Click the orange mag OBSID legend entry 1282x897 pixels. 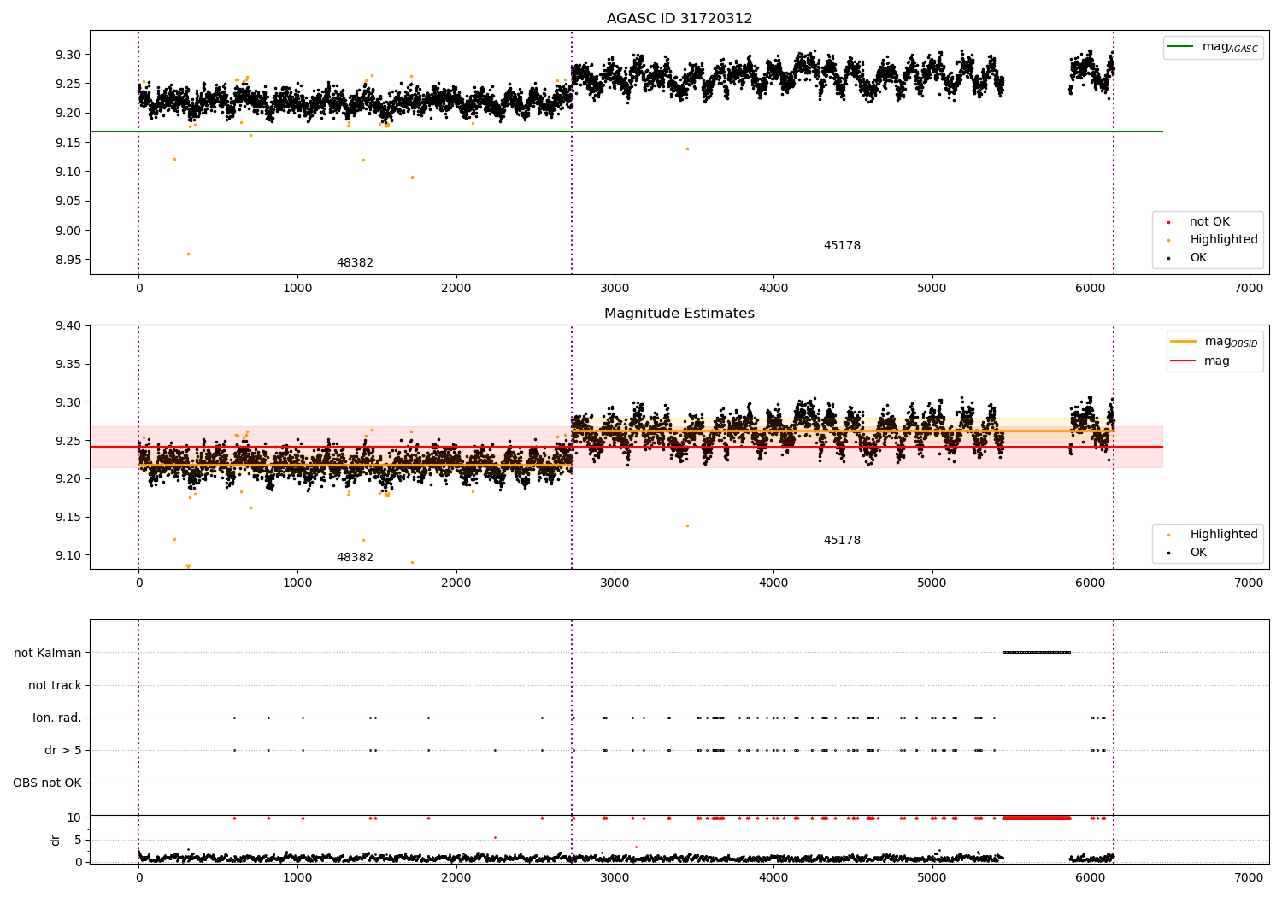click(x=1214, y=342)
